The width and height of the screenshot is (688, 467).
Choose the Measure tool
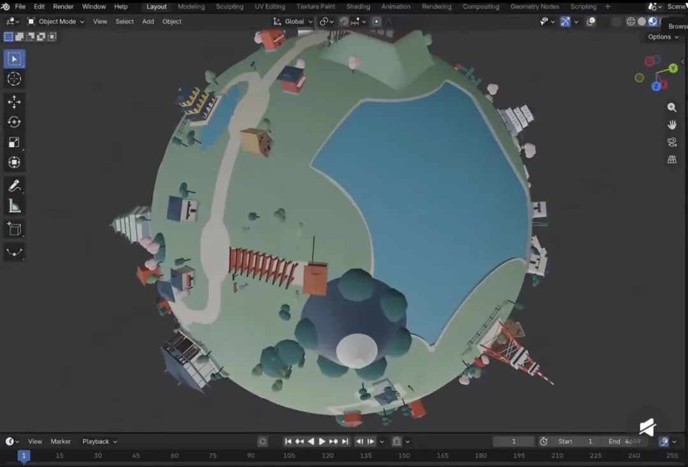pos(14,206)
